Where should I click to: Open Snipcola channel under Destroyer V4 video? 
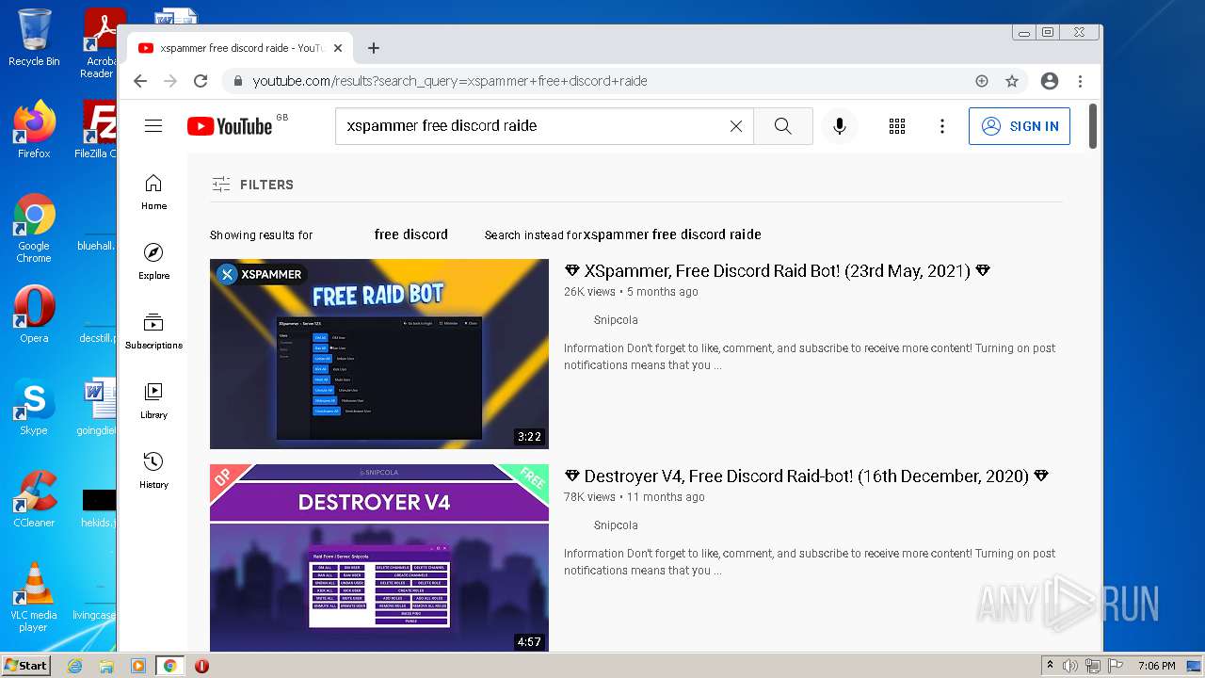point(616,525)
